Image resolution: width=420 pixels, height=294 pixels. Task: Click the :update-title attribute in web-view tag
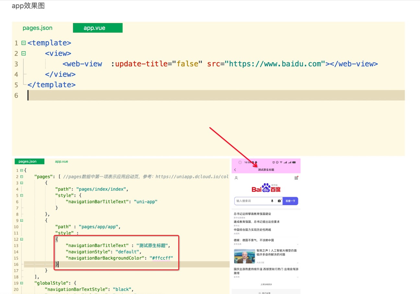point(139,64)
